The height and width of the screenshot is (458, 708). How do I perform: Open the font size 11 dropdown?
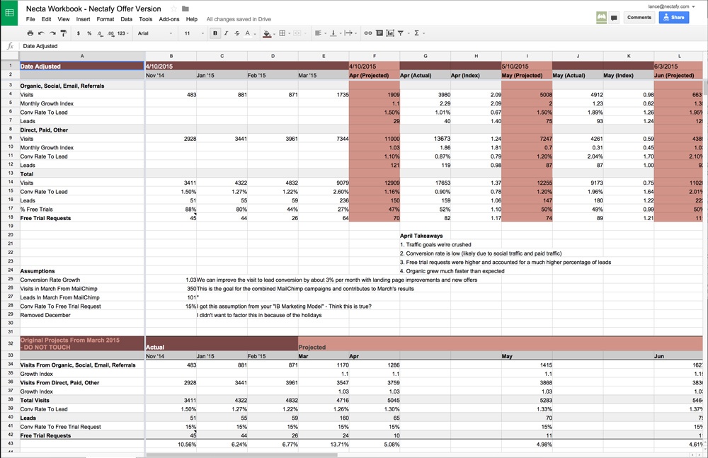pyautogui.click(x=194, y=33)
